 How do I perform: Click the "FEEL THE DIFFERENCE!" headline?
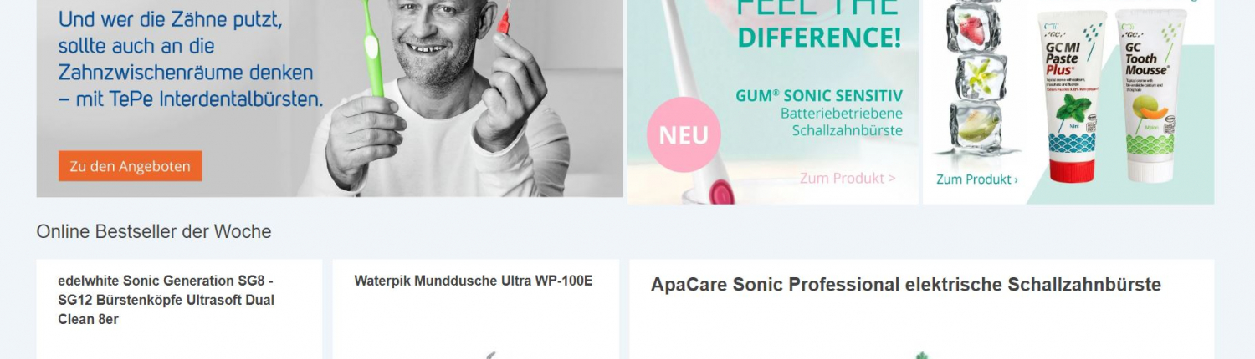coord(818,23)
